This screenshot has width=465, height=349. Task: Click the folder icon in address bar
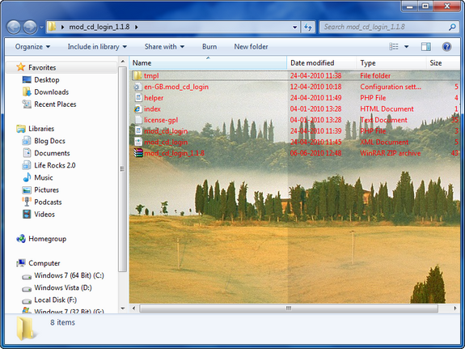pos(52,27)
